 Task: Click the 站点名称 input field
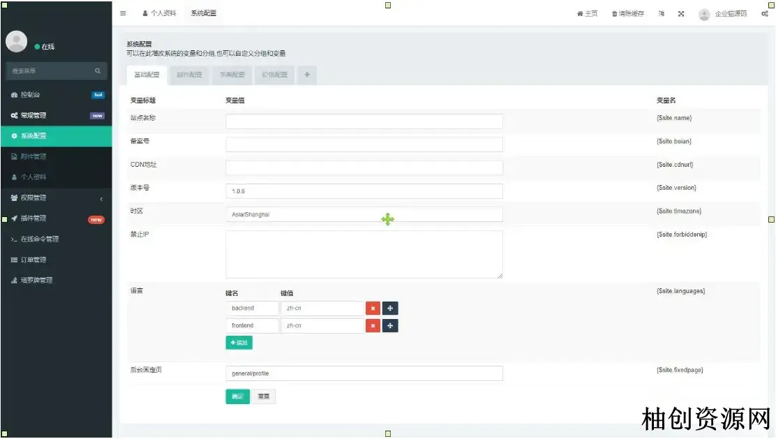click(364, 121)
